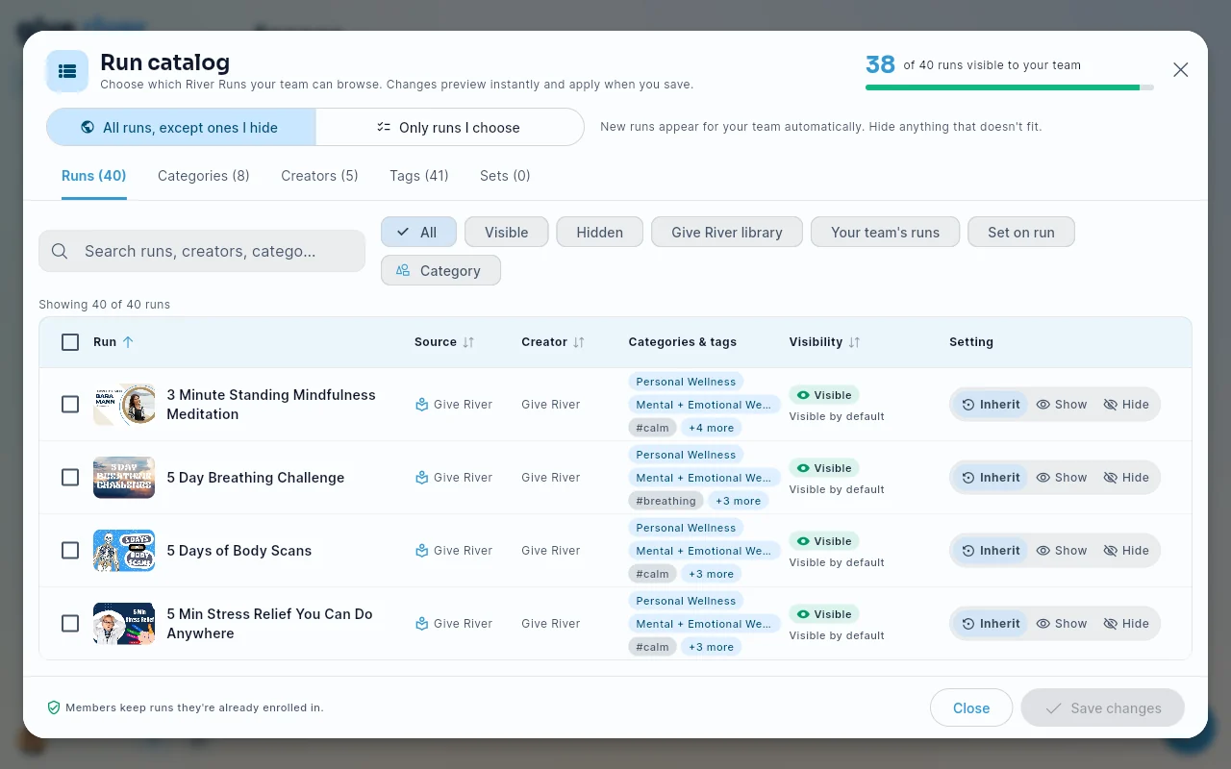Toggle the Set on run filter
The width and height of the screenshot is (1231, 769).
point(1021,232)
